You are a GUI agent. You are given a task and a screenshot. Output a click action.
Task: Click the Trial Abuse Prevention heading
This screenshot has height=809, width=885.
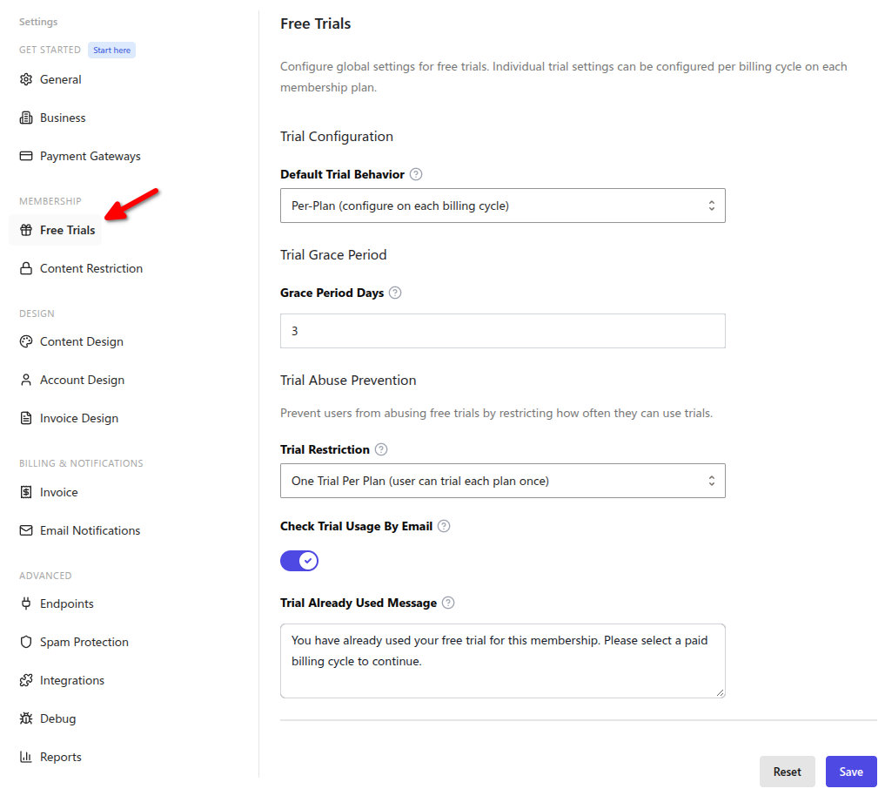(x=348, y=381)
